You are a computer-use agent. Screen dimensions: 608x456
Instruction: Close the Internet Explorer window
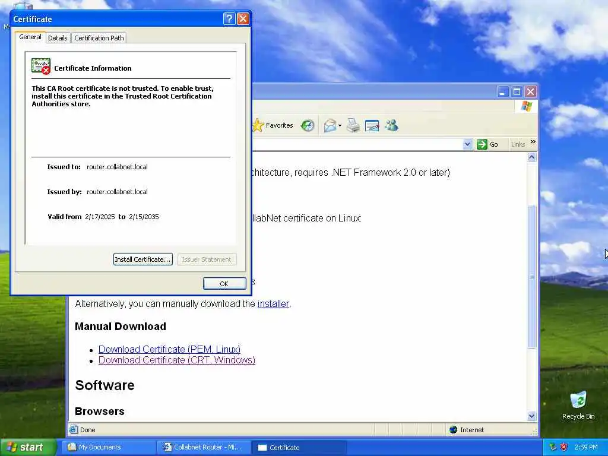(530, 92)
